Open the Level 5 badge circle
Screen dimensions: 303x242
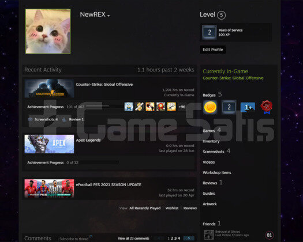point(221,15)
